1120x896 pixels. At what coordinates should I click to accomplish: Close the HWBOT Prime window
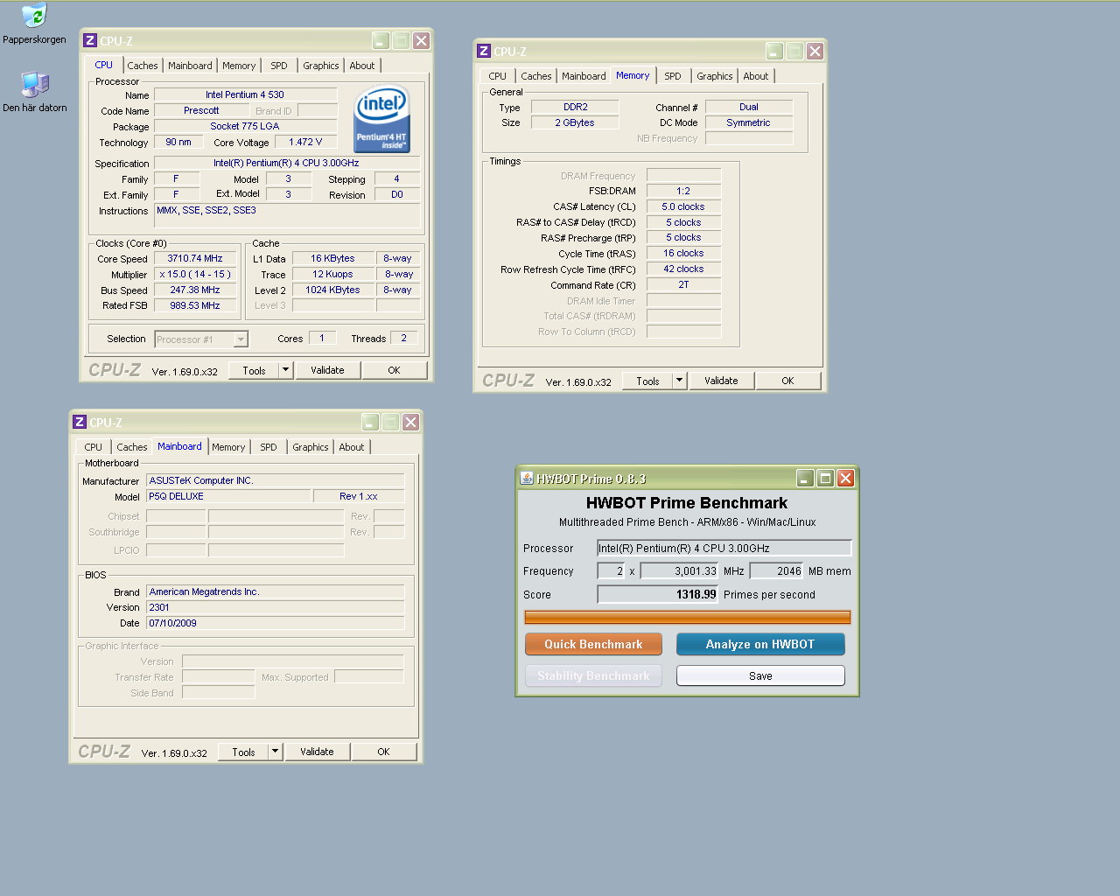pos(845,478)
